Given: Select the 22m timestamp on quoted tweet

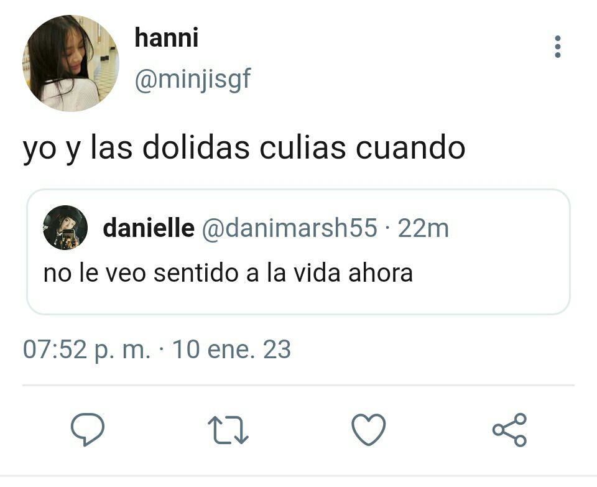Looking at the screenshot, I should click(423, 228).
